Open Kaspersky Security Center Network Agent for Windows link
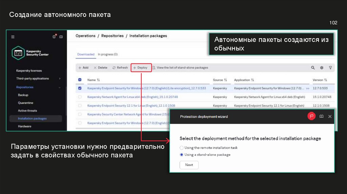Image resolution: width=347 pixels, height=194 pixels. pyautogui.click(x=128, y=114)
